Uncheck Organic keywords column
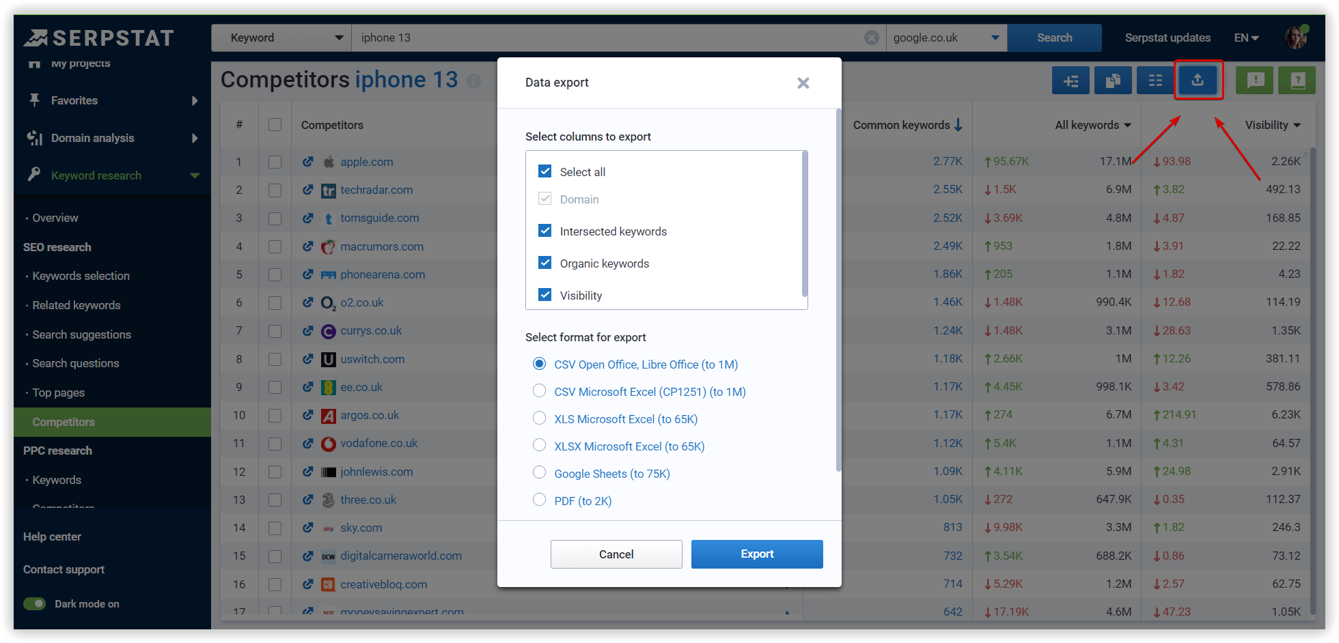 544,263
